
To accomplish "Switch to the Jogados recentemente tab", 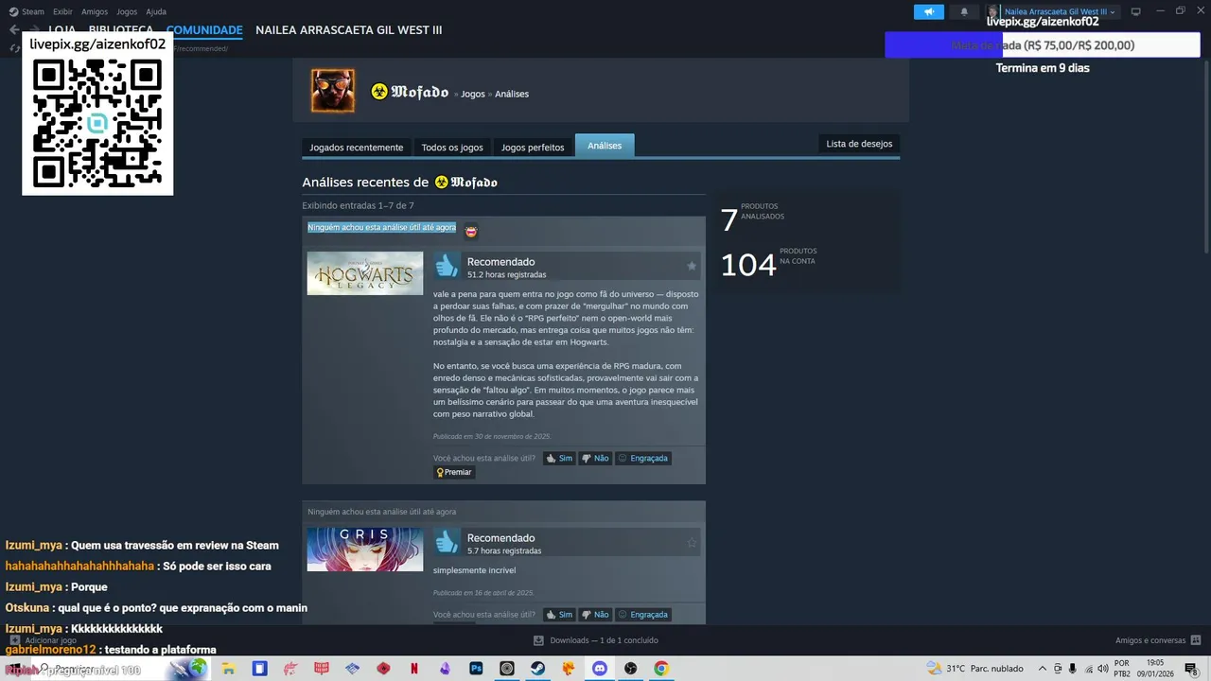I will coord(357,147).
